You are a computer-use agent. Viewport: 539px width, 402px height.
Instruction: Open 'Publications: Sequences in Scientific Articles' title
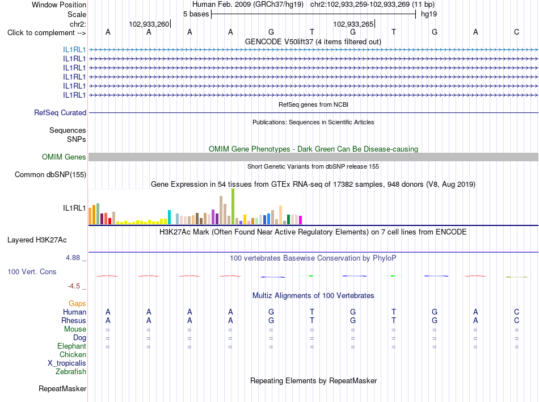[x=313, y=122]
